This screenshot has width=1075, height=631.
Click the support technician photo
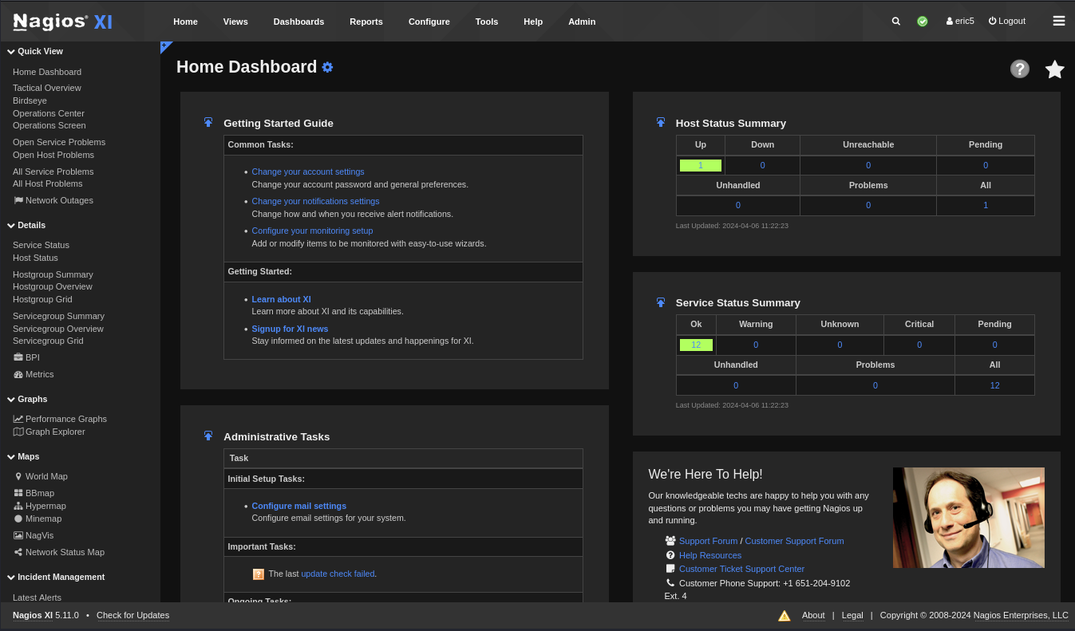pyautogui.click(x=968, y=518)
